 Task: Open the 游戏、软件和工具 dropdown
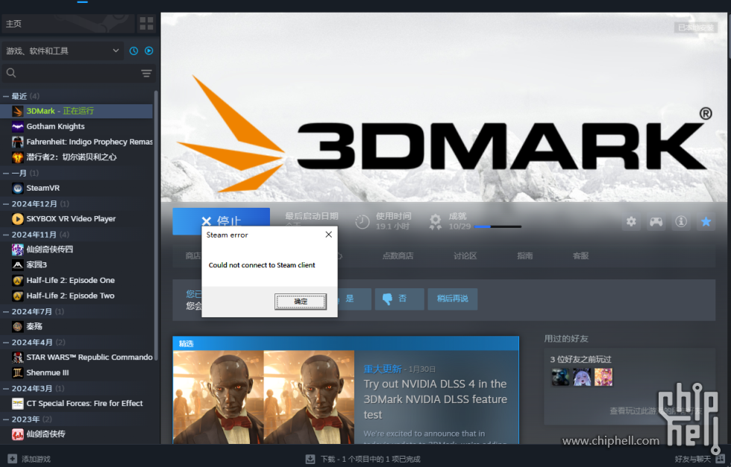click(x=63, y=51)
